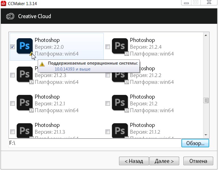
Task: Click the text Версия: 21.2.1
Action: coord(50,104)
